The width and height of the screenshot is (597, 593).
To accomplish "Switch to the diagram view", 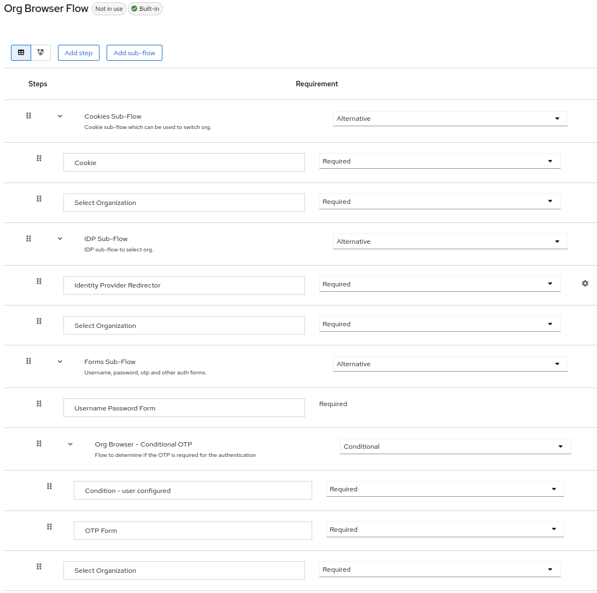I will point(40,52).
